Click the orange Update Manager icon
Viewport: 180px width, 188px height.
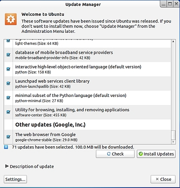pyautogui.click(x=11, y=19)
